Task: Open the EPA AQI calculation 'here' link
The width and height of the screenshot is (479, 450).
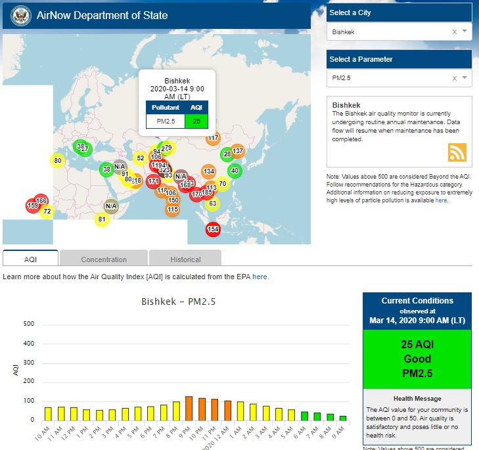Action: pos(260,277)
